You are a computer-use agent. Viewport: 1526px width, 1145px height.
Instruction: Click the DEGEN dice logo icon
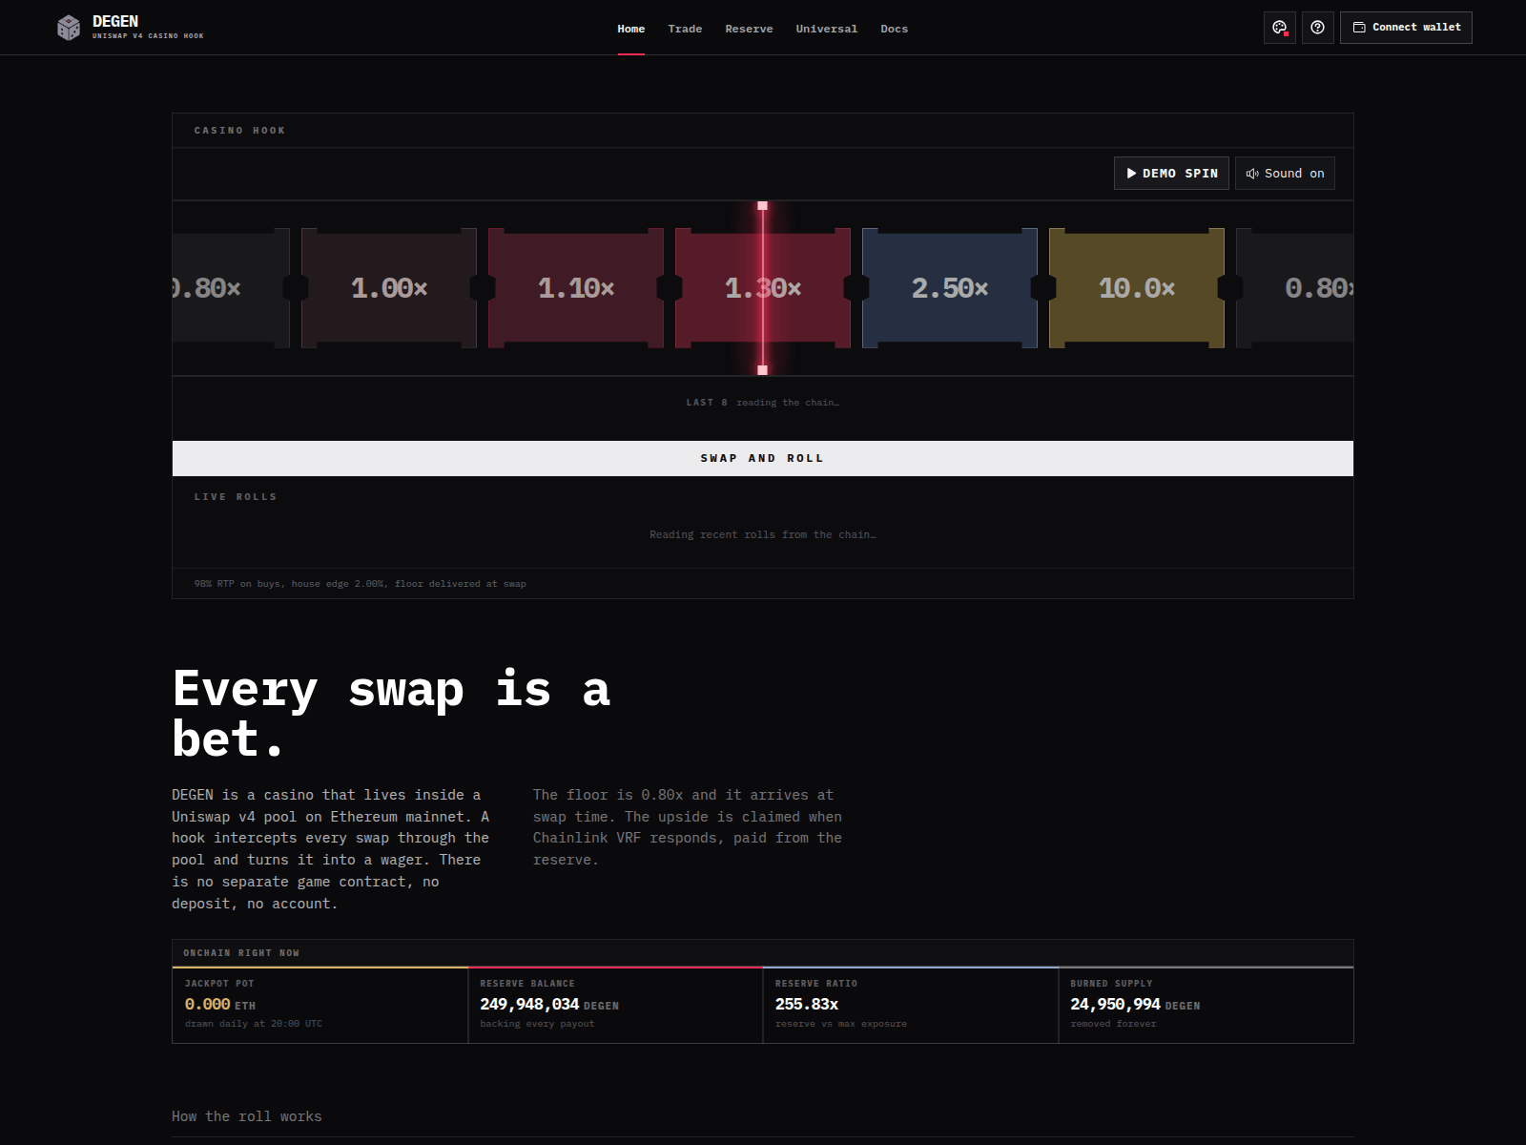click(69, 28)
